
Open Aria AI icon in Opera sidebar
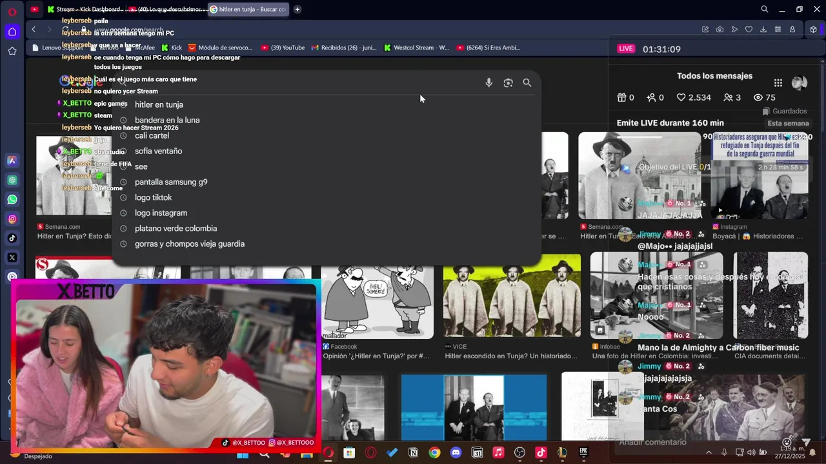tap(12, 161)
